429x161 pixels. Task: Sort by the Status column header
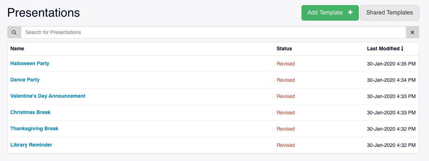point(284,48)
